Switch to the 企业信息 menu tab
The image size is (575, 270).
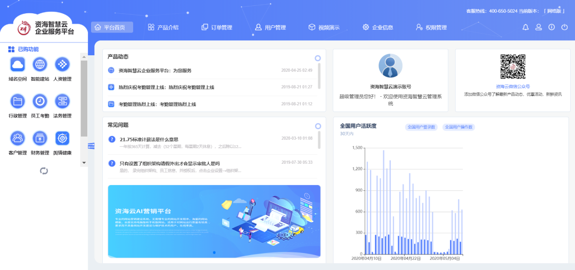pos(377,27)
